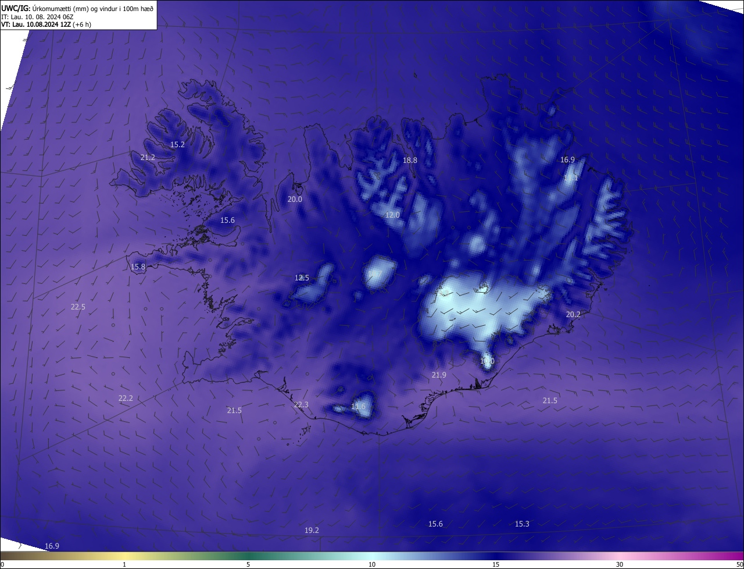
Task: Click the map value label 22.5
Action: (78, 307)
